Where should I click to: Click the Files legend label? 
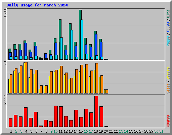[x=168, y=27]
